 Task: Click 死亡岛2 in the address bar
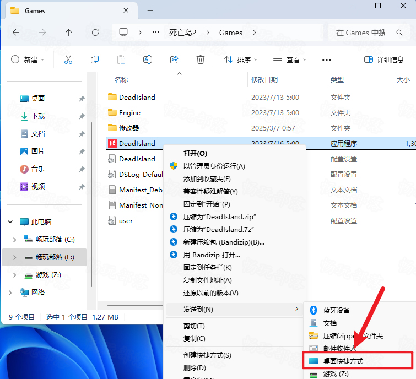pyautogui.click(x=183, y=33)
